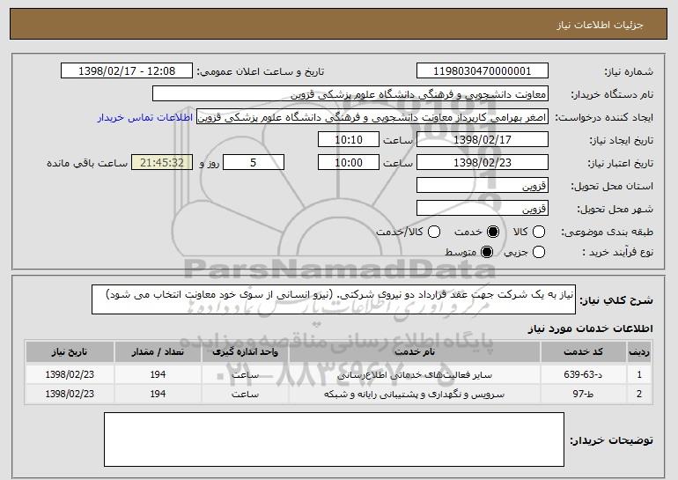
Task: Click the quantity 194 in row 2
Action: 158,394
